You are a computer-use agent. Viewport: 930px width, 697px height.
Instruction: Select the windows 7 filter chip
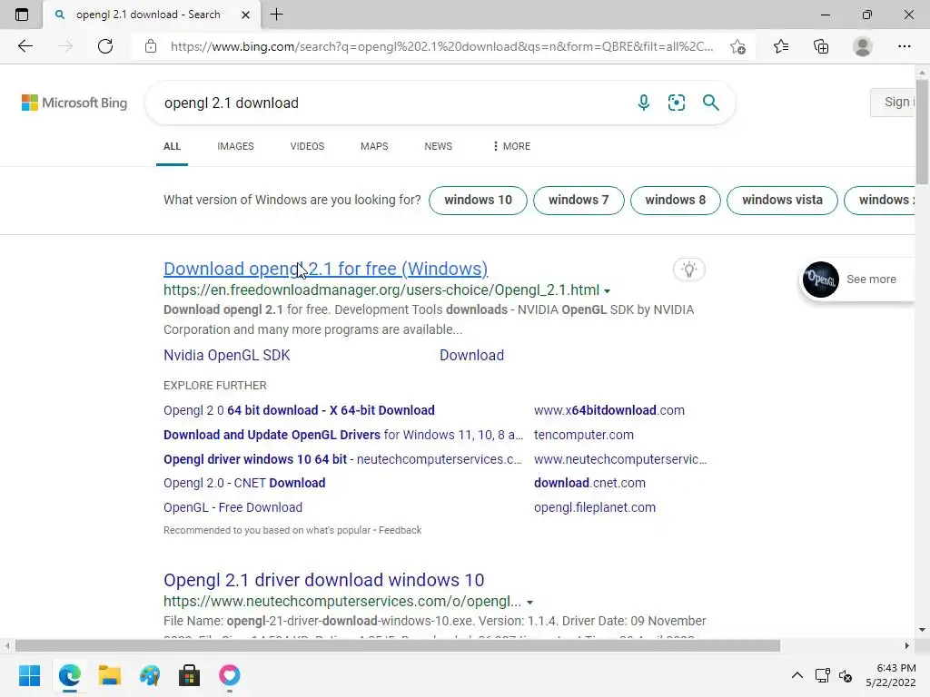579,201
